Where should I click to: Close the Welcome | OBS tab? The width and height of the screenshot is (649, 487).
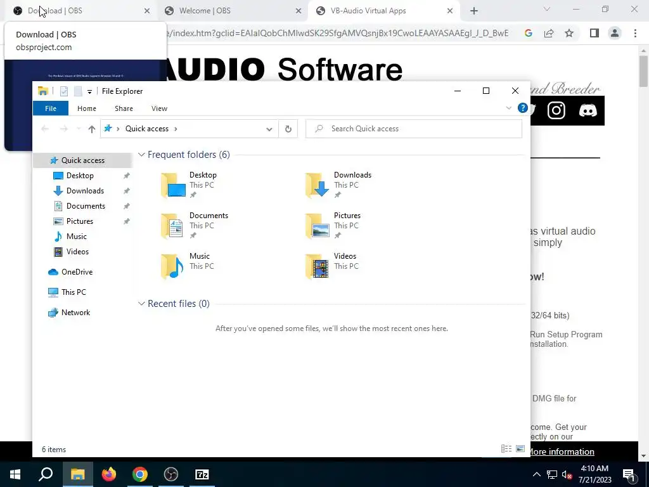(299, 11)
